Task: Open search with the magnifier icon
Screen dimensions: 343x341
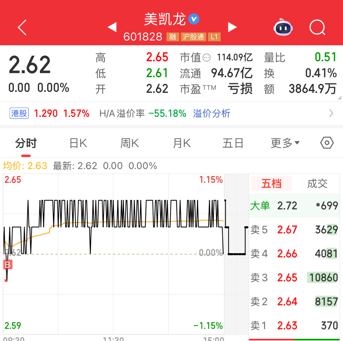Action: [318, 27]
